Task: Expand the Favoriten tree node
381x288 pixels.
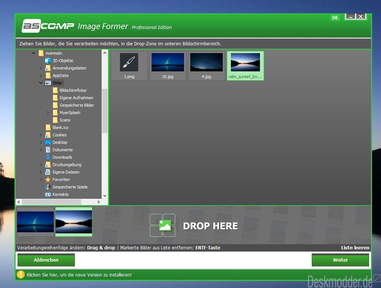Action: [x=41, y=179]
